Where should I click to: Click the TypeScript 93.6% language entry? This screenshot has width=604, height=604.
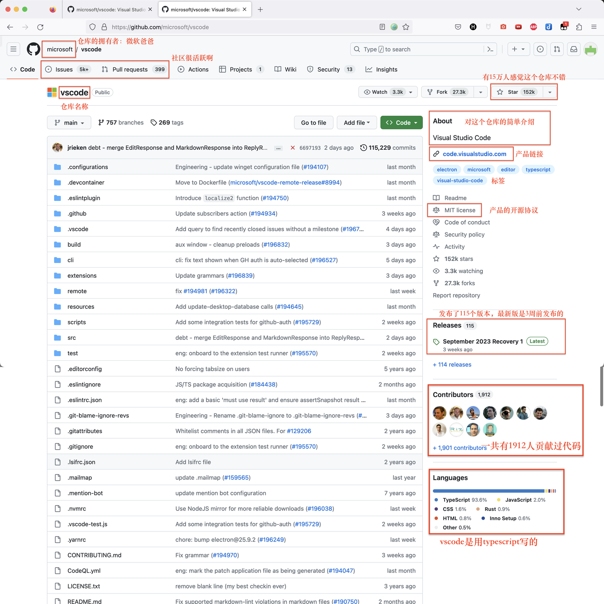pyautogui.click(x=461, y=500)
